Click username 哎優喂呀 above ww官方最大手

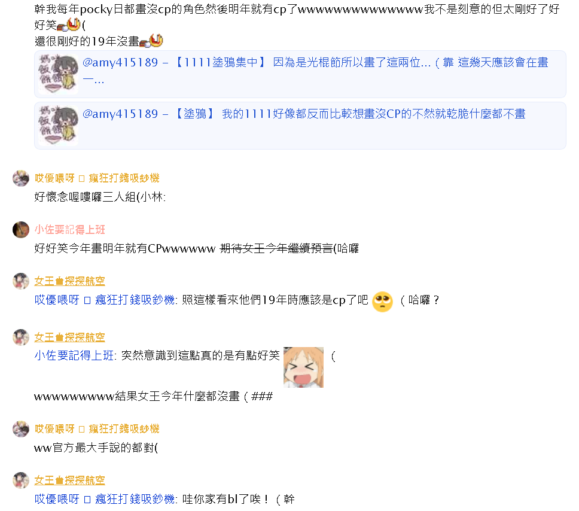click(x=97, y=428)
